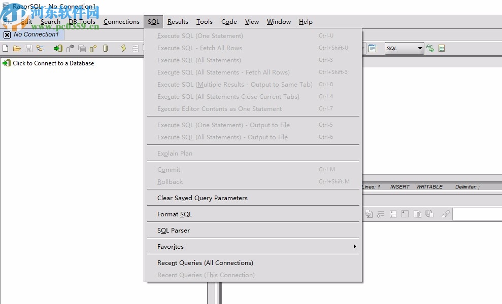Click Execute SQL (All Statements) Ctrl-3 entry
502x304 pixels.
pyautogui.click(x=253, y=60)
